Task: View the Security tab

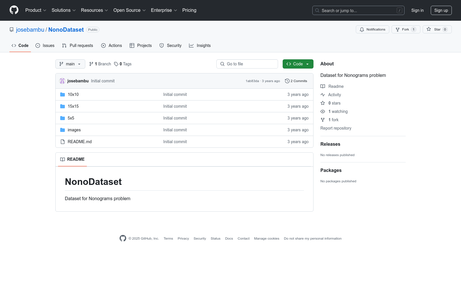Action: 171,46
